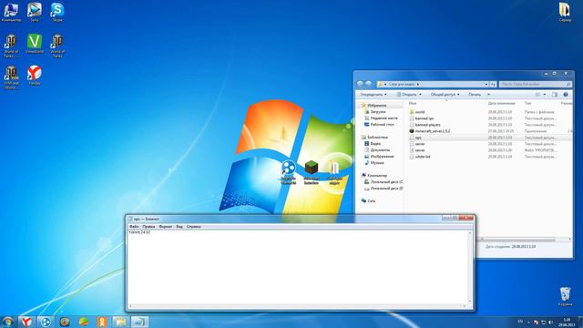This screenshot has height=328, width=583.
Task: Click Notepad horizontal scrollbar
Action: point(298,306)
